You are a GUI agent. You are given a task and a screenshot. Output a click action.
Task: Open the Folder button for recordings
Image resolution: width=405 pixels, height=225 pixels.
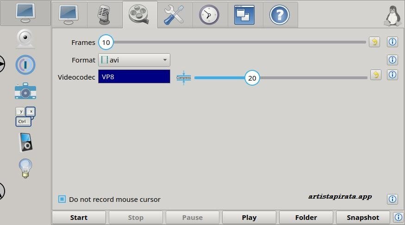(x=306, y=217)
